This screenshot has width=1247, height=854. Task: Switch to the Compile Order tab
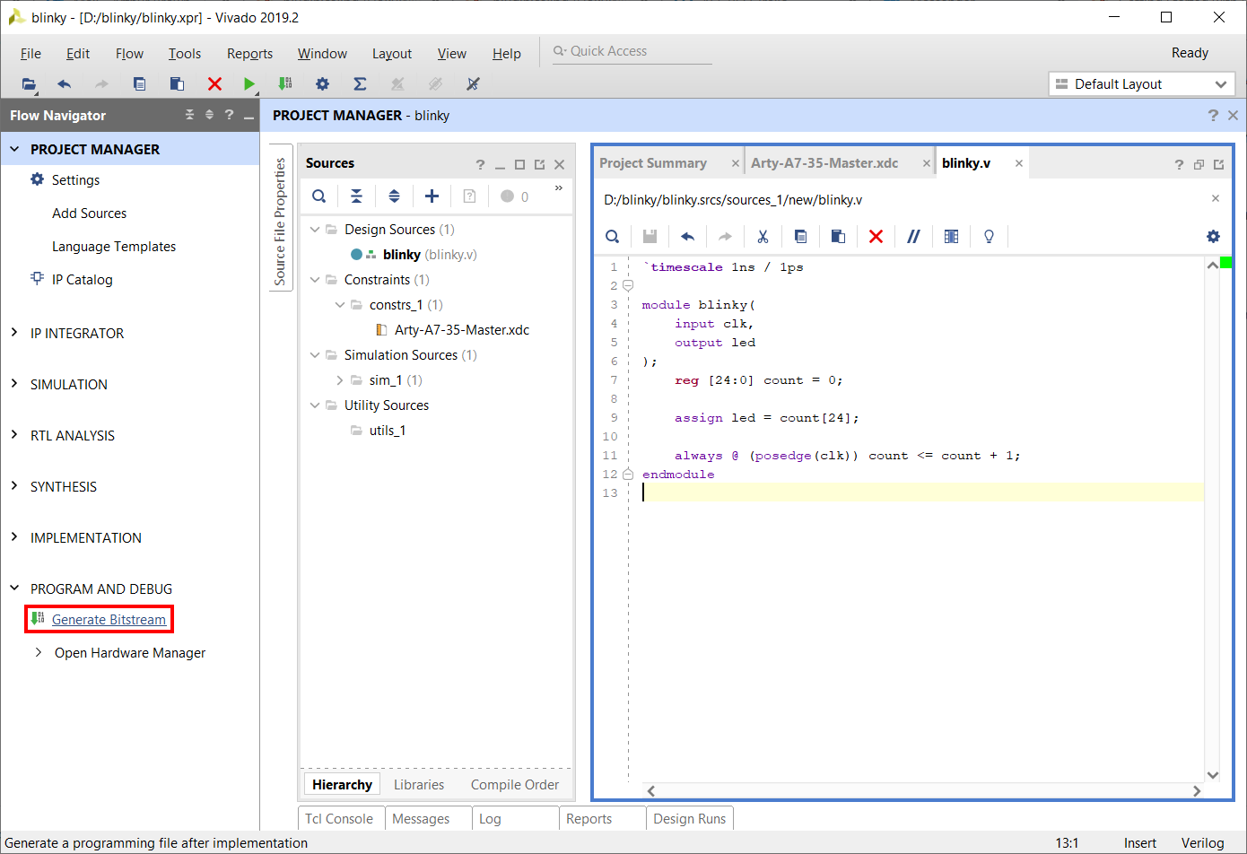tap(515, 785)
